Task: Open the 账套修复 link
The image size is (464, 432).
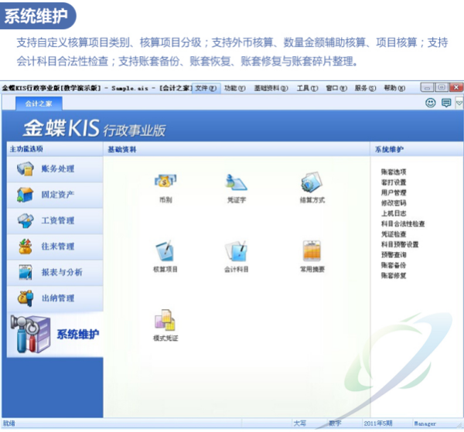Action: 394,275
